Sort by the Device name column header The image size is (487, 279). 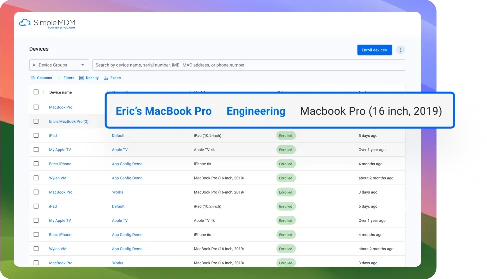60,92
